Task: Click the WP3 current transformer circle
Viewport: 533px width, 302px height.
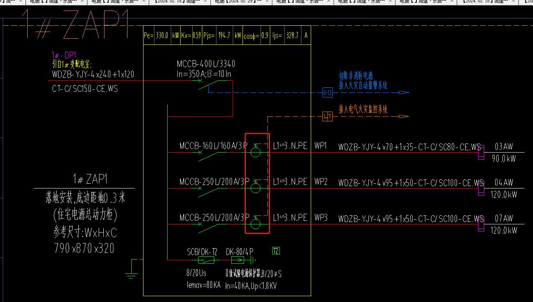Action: pos(255,224)
